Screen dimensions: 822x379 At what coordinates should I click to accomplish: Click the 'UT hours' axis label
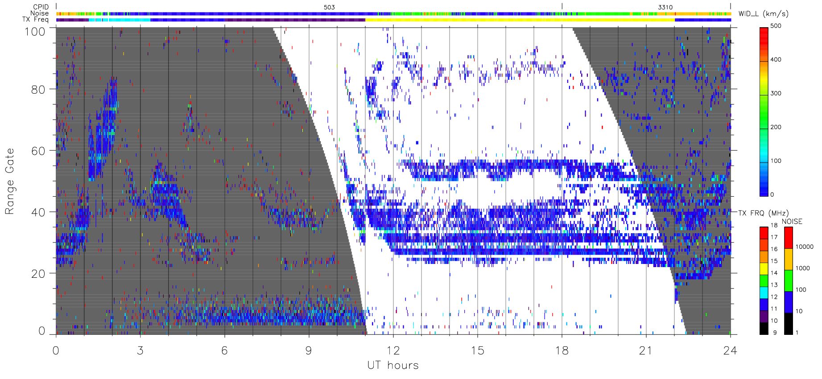click(393, 365)
